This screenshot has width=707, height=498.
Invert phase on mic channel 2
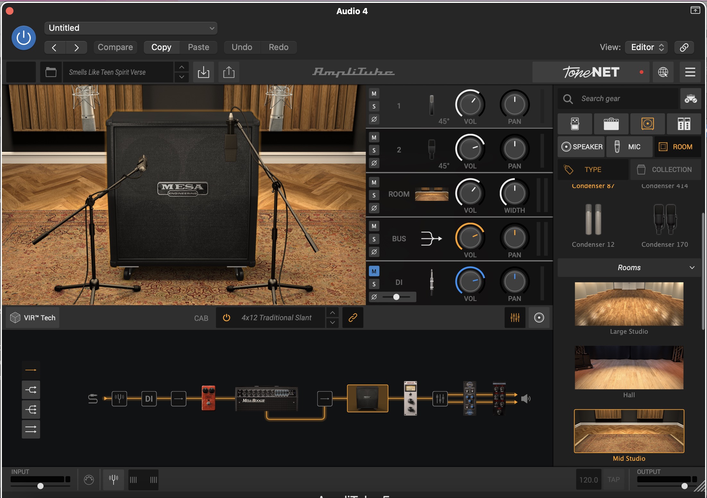point(374,163)
